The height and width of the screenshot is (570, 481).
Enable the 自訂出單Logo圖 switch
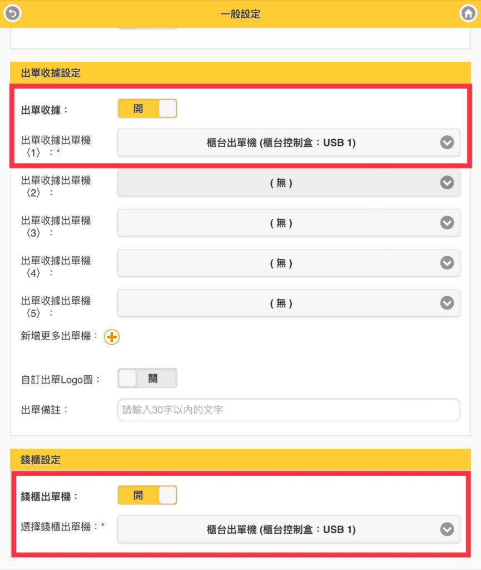pos(147,378)
